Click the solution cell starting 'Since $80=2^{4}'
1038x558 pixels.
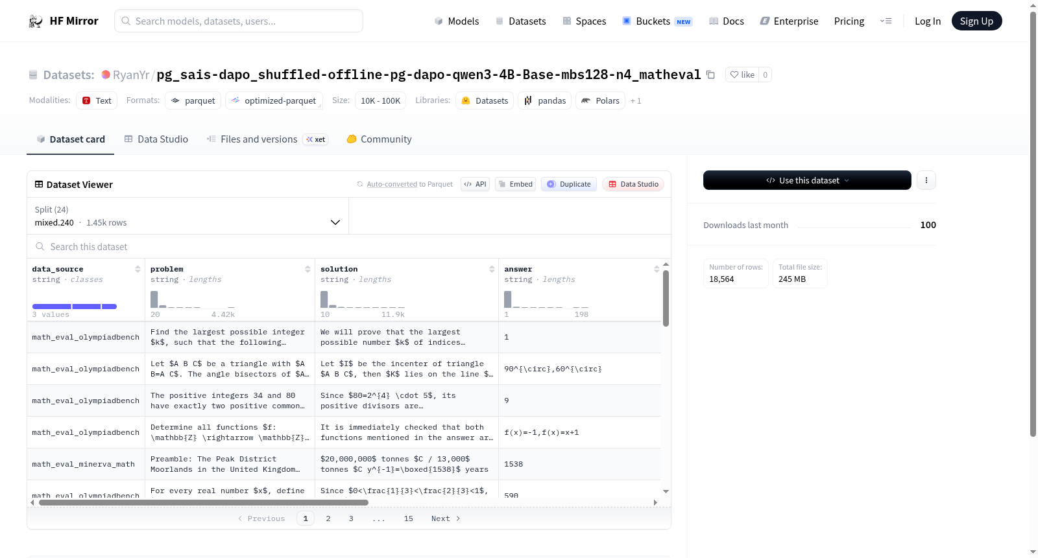[407, 401]
